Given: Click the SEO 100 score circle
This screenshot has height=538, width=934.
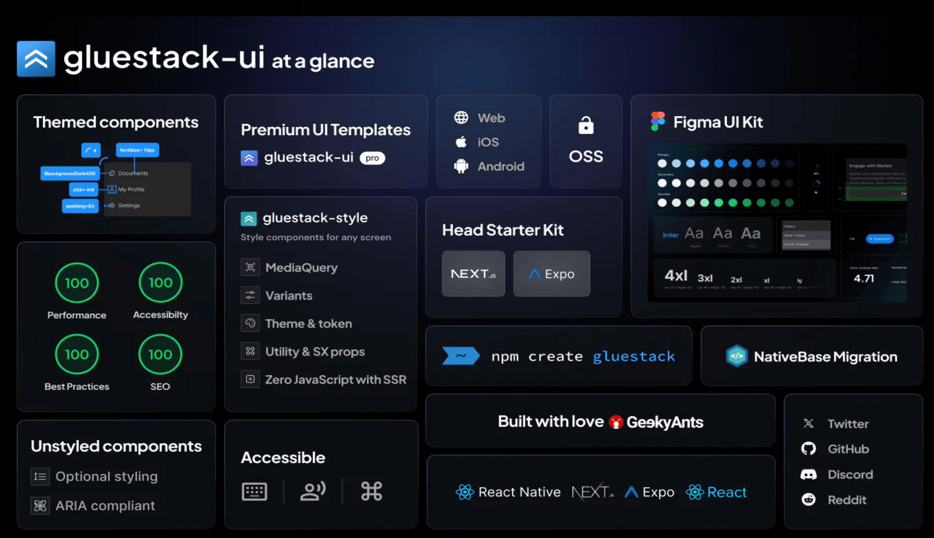Looking at the screenshot, I should tap(160, 354).
